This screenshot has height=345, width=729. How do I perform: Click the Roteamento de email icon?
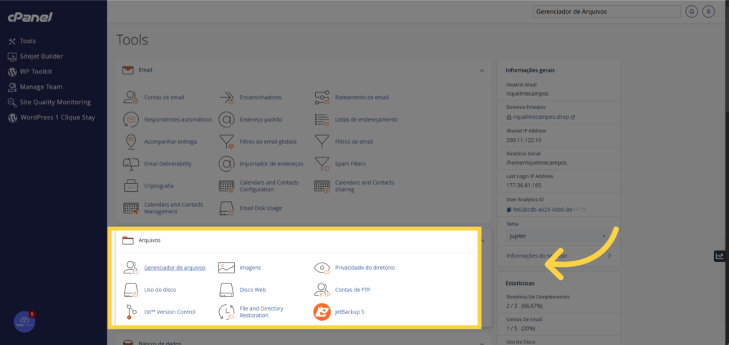click(x=322, y=97)
